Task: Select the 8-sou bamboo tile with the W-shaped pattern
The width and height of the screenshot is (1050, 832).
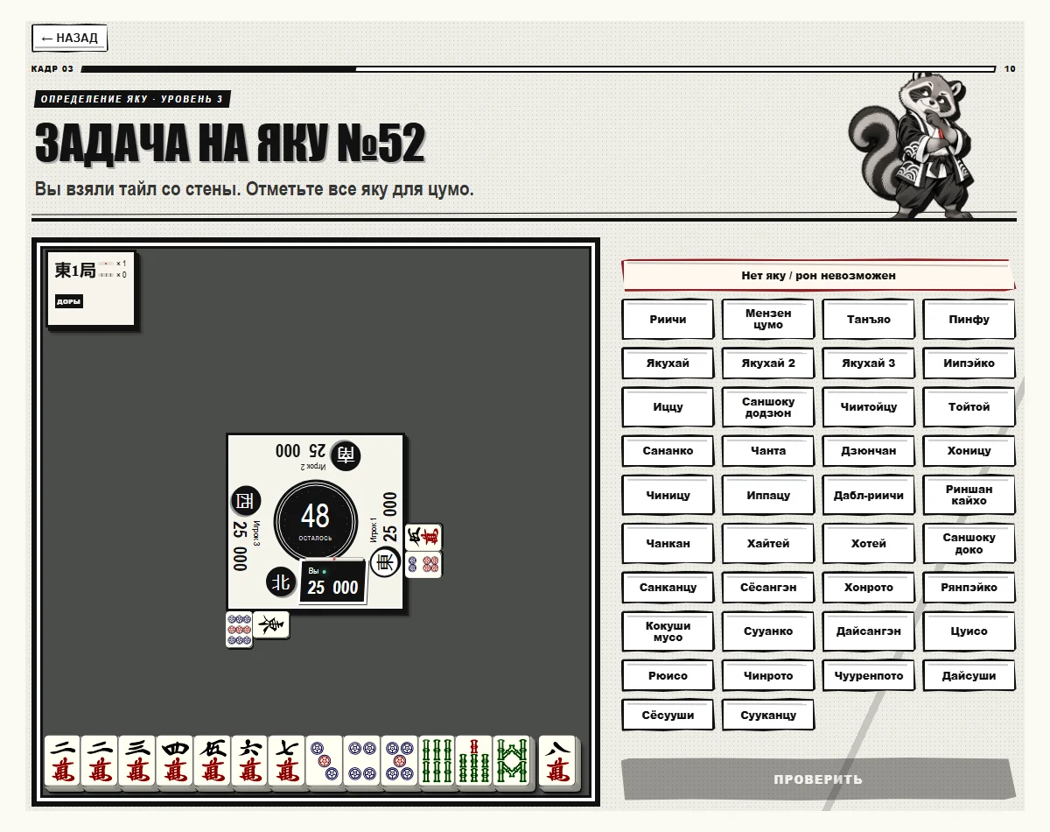Action: 511,761
